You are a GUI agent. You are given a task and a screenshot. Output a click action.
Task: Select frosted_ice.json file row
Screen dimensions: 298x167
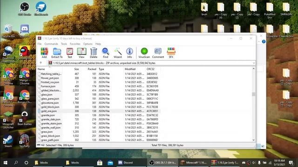point(98,82)
